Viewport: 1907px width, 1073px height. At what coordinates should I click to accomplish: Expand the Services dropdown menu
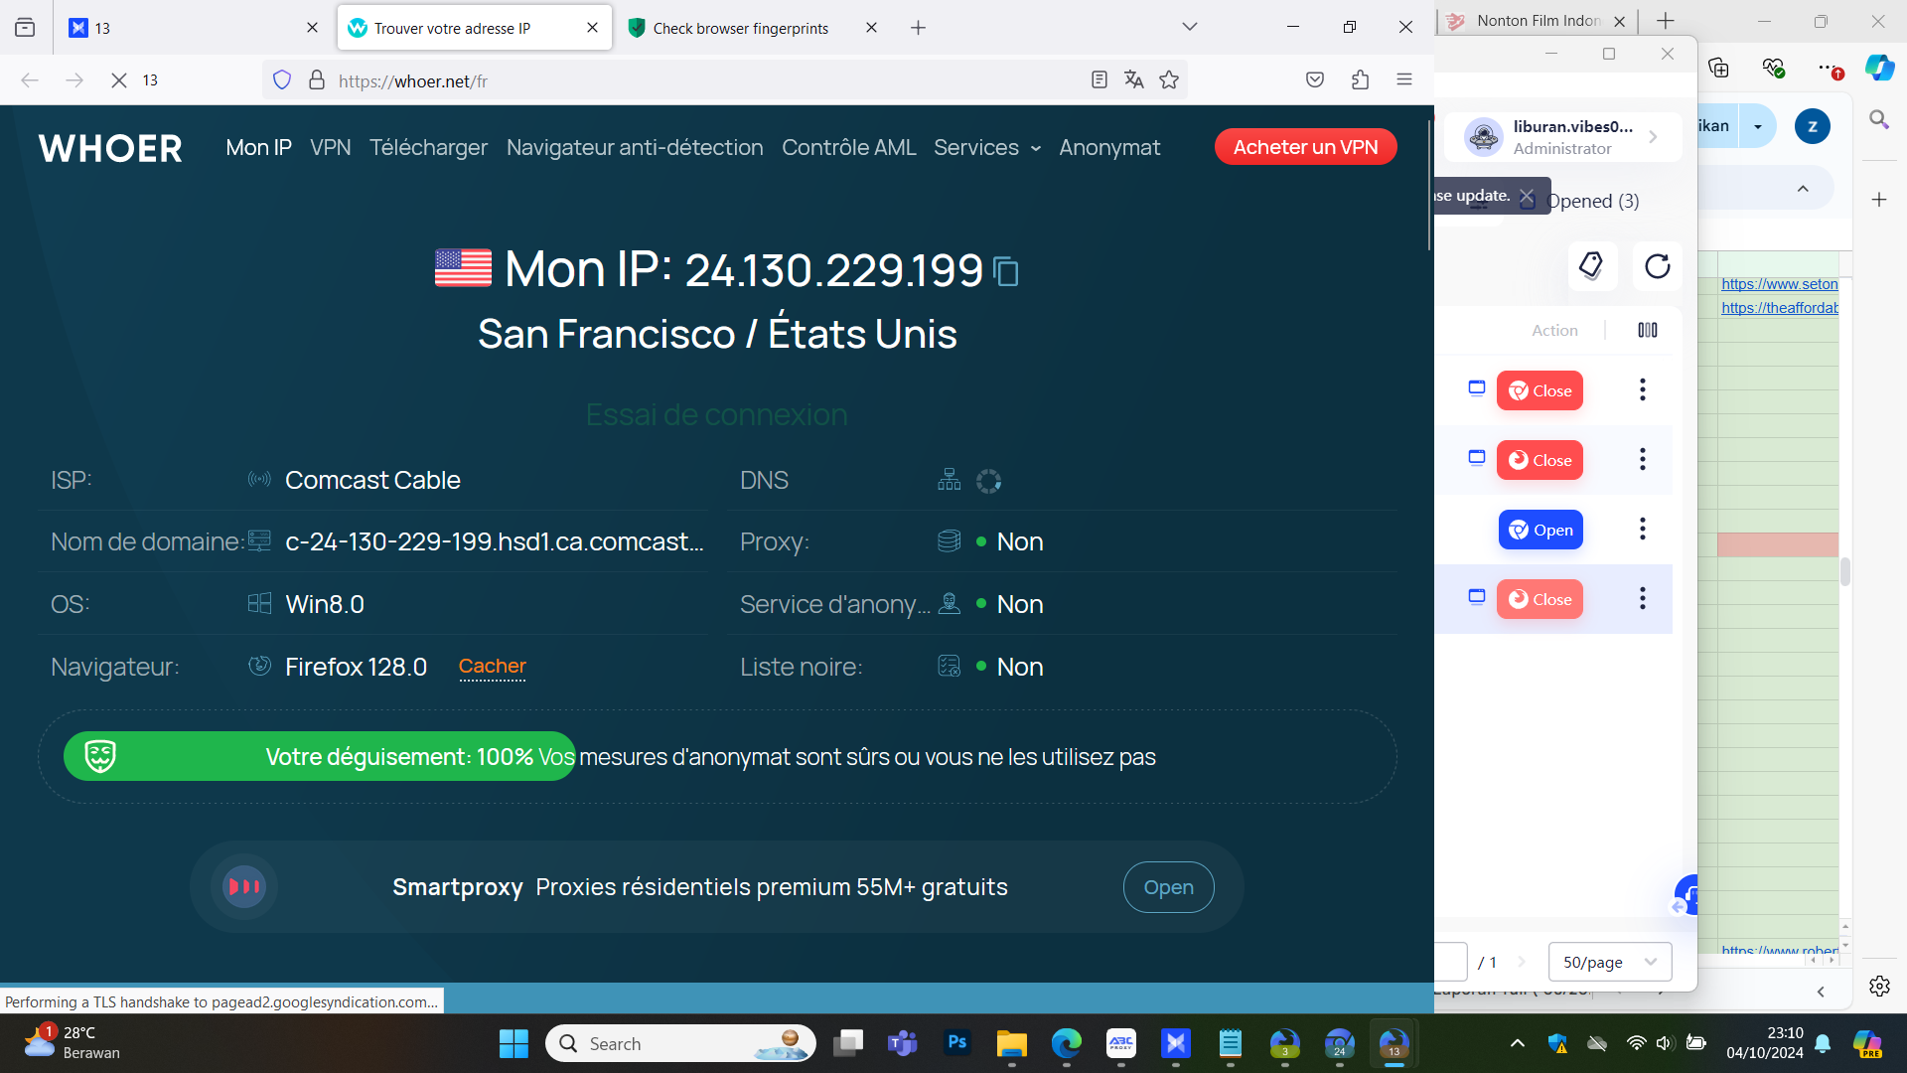(x=987, y=147)
